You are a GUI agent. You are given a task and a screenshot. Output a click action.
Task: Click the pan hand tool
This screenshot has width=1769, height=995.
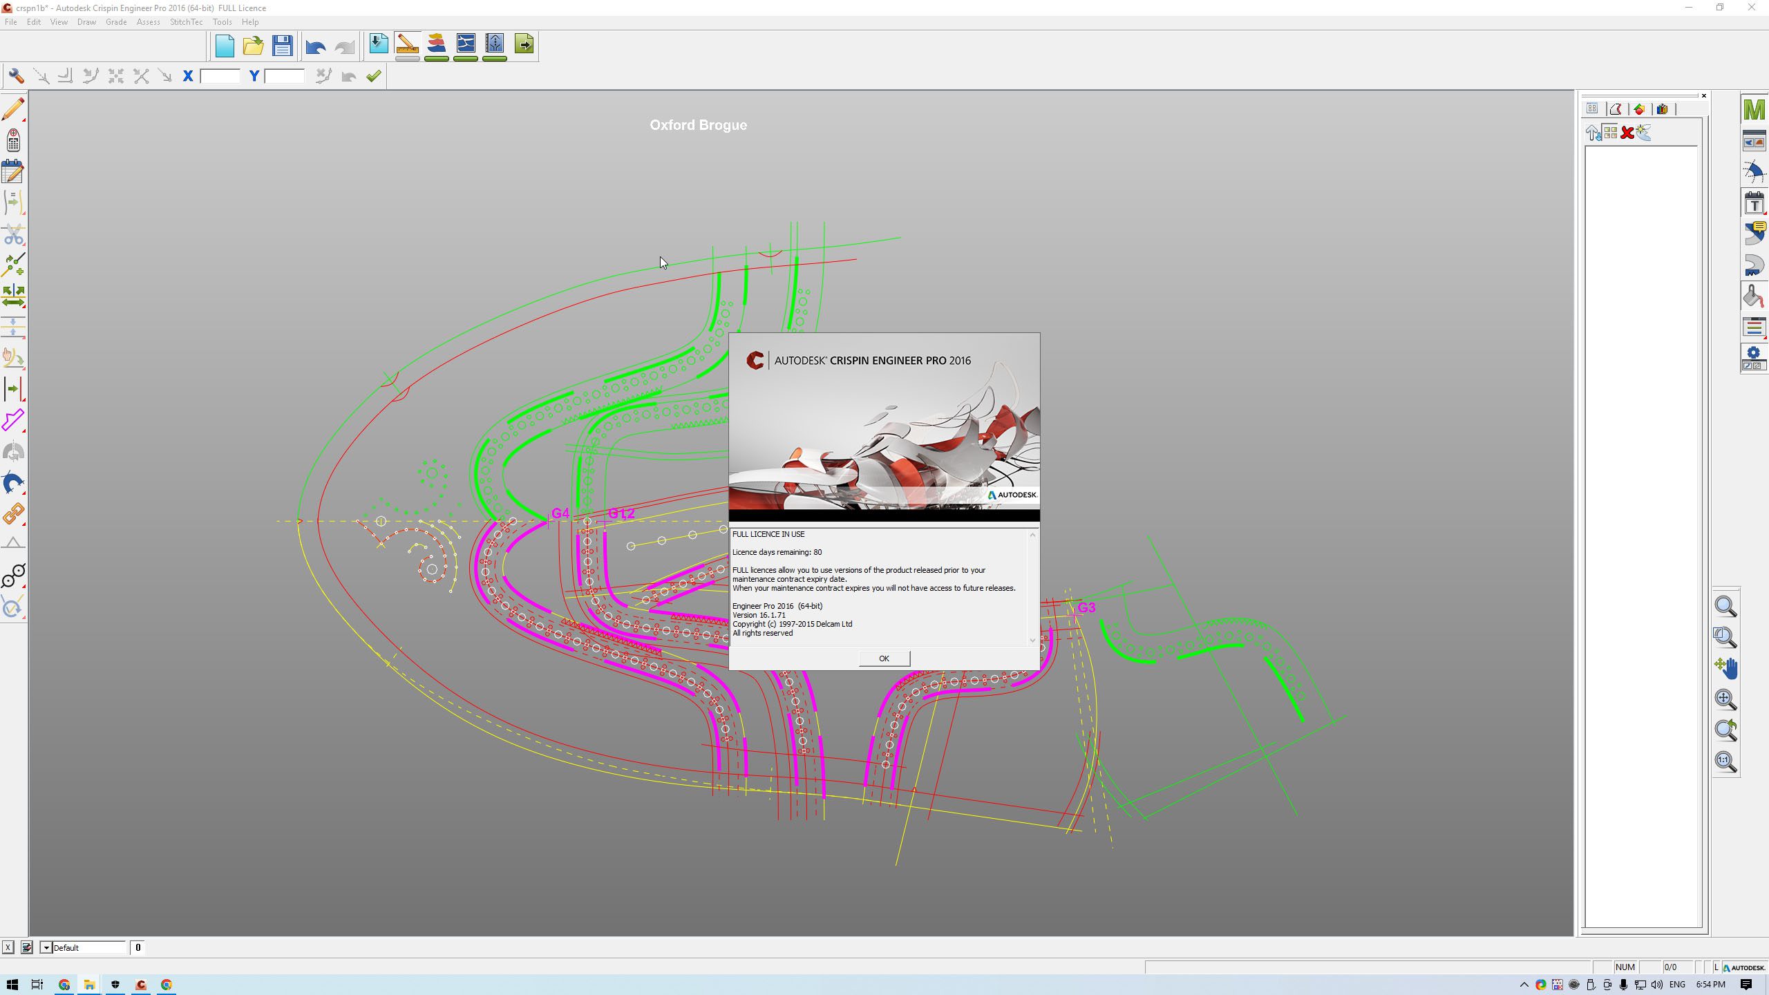click(1725, 667)
